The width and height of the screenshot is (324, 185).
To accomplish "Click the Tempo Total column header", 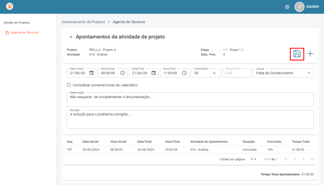I will point(301,142).
